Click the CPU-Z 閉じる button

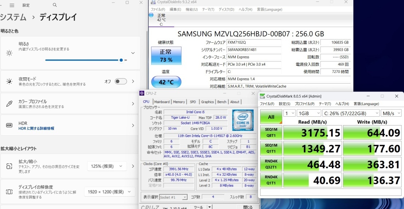248,207
